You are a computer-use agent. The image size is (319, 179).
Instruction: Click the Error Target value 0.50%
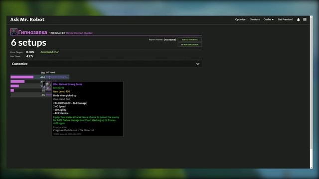[30, 52]
